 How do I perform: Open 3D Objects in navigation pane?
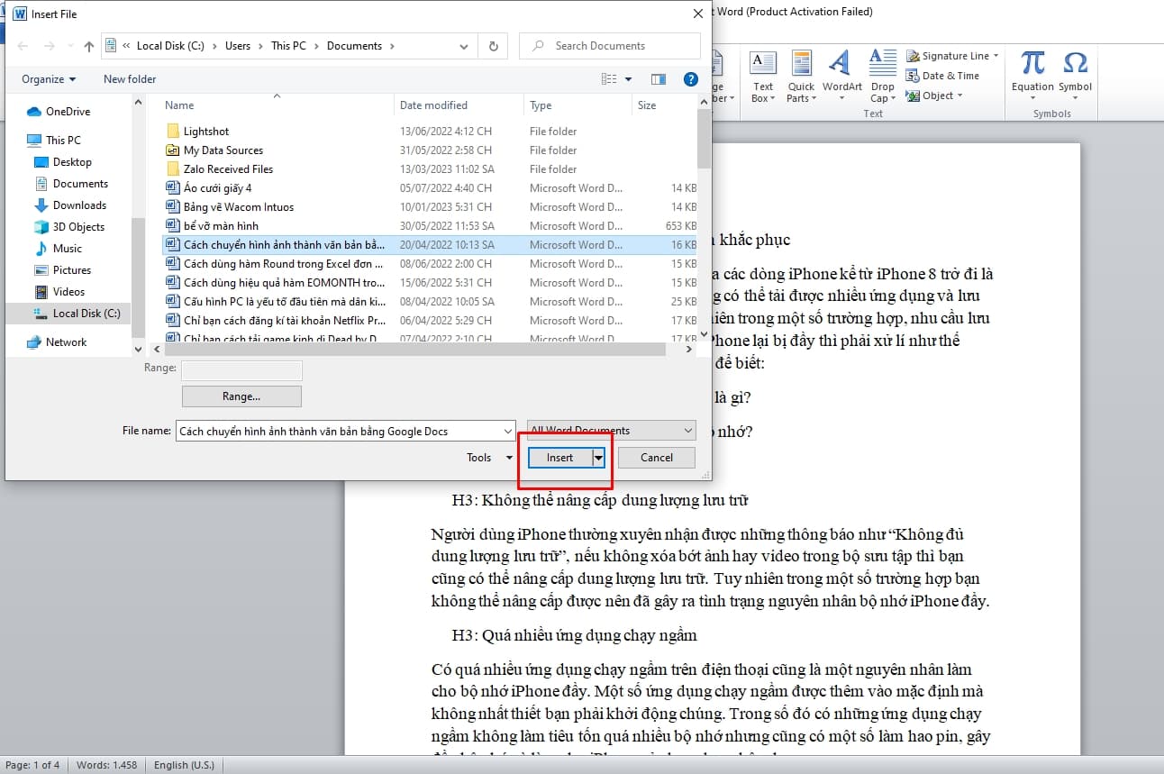[x=69, y=227]
